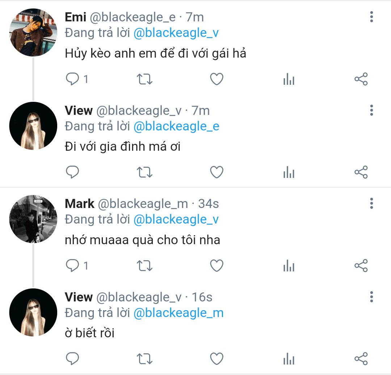Share Emi's tweet
The image size is (391, 375).
361,79
